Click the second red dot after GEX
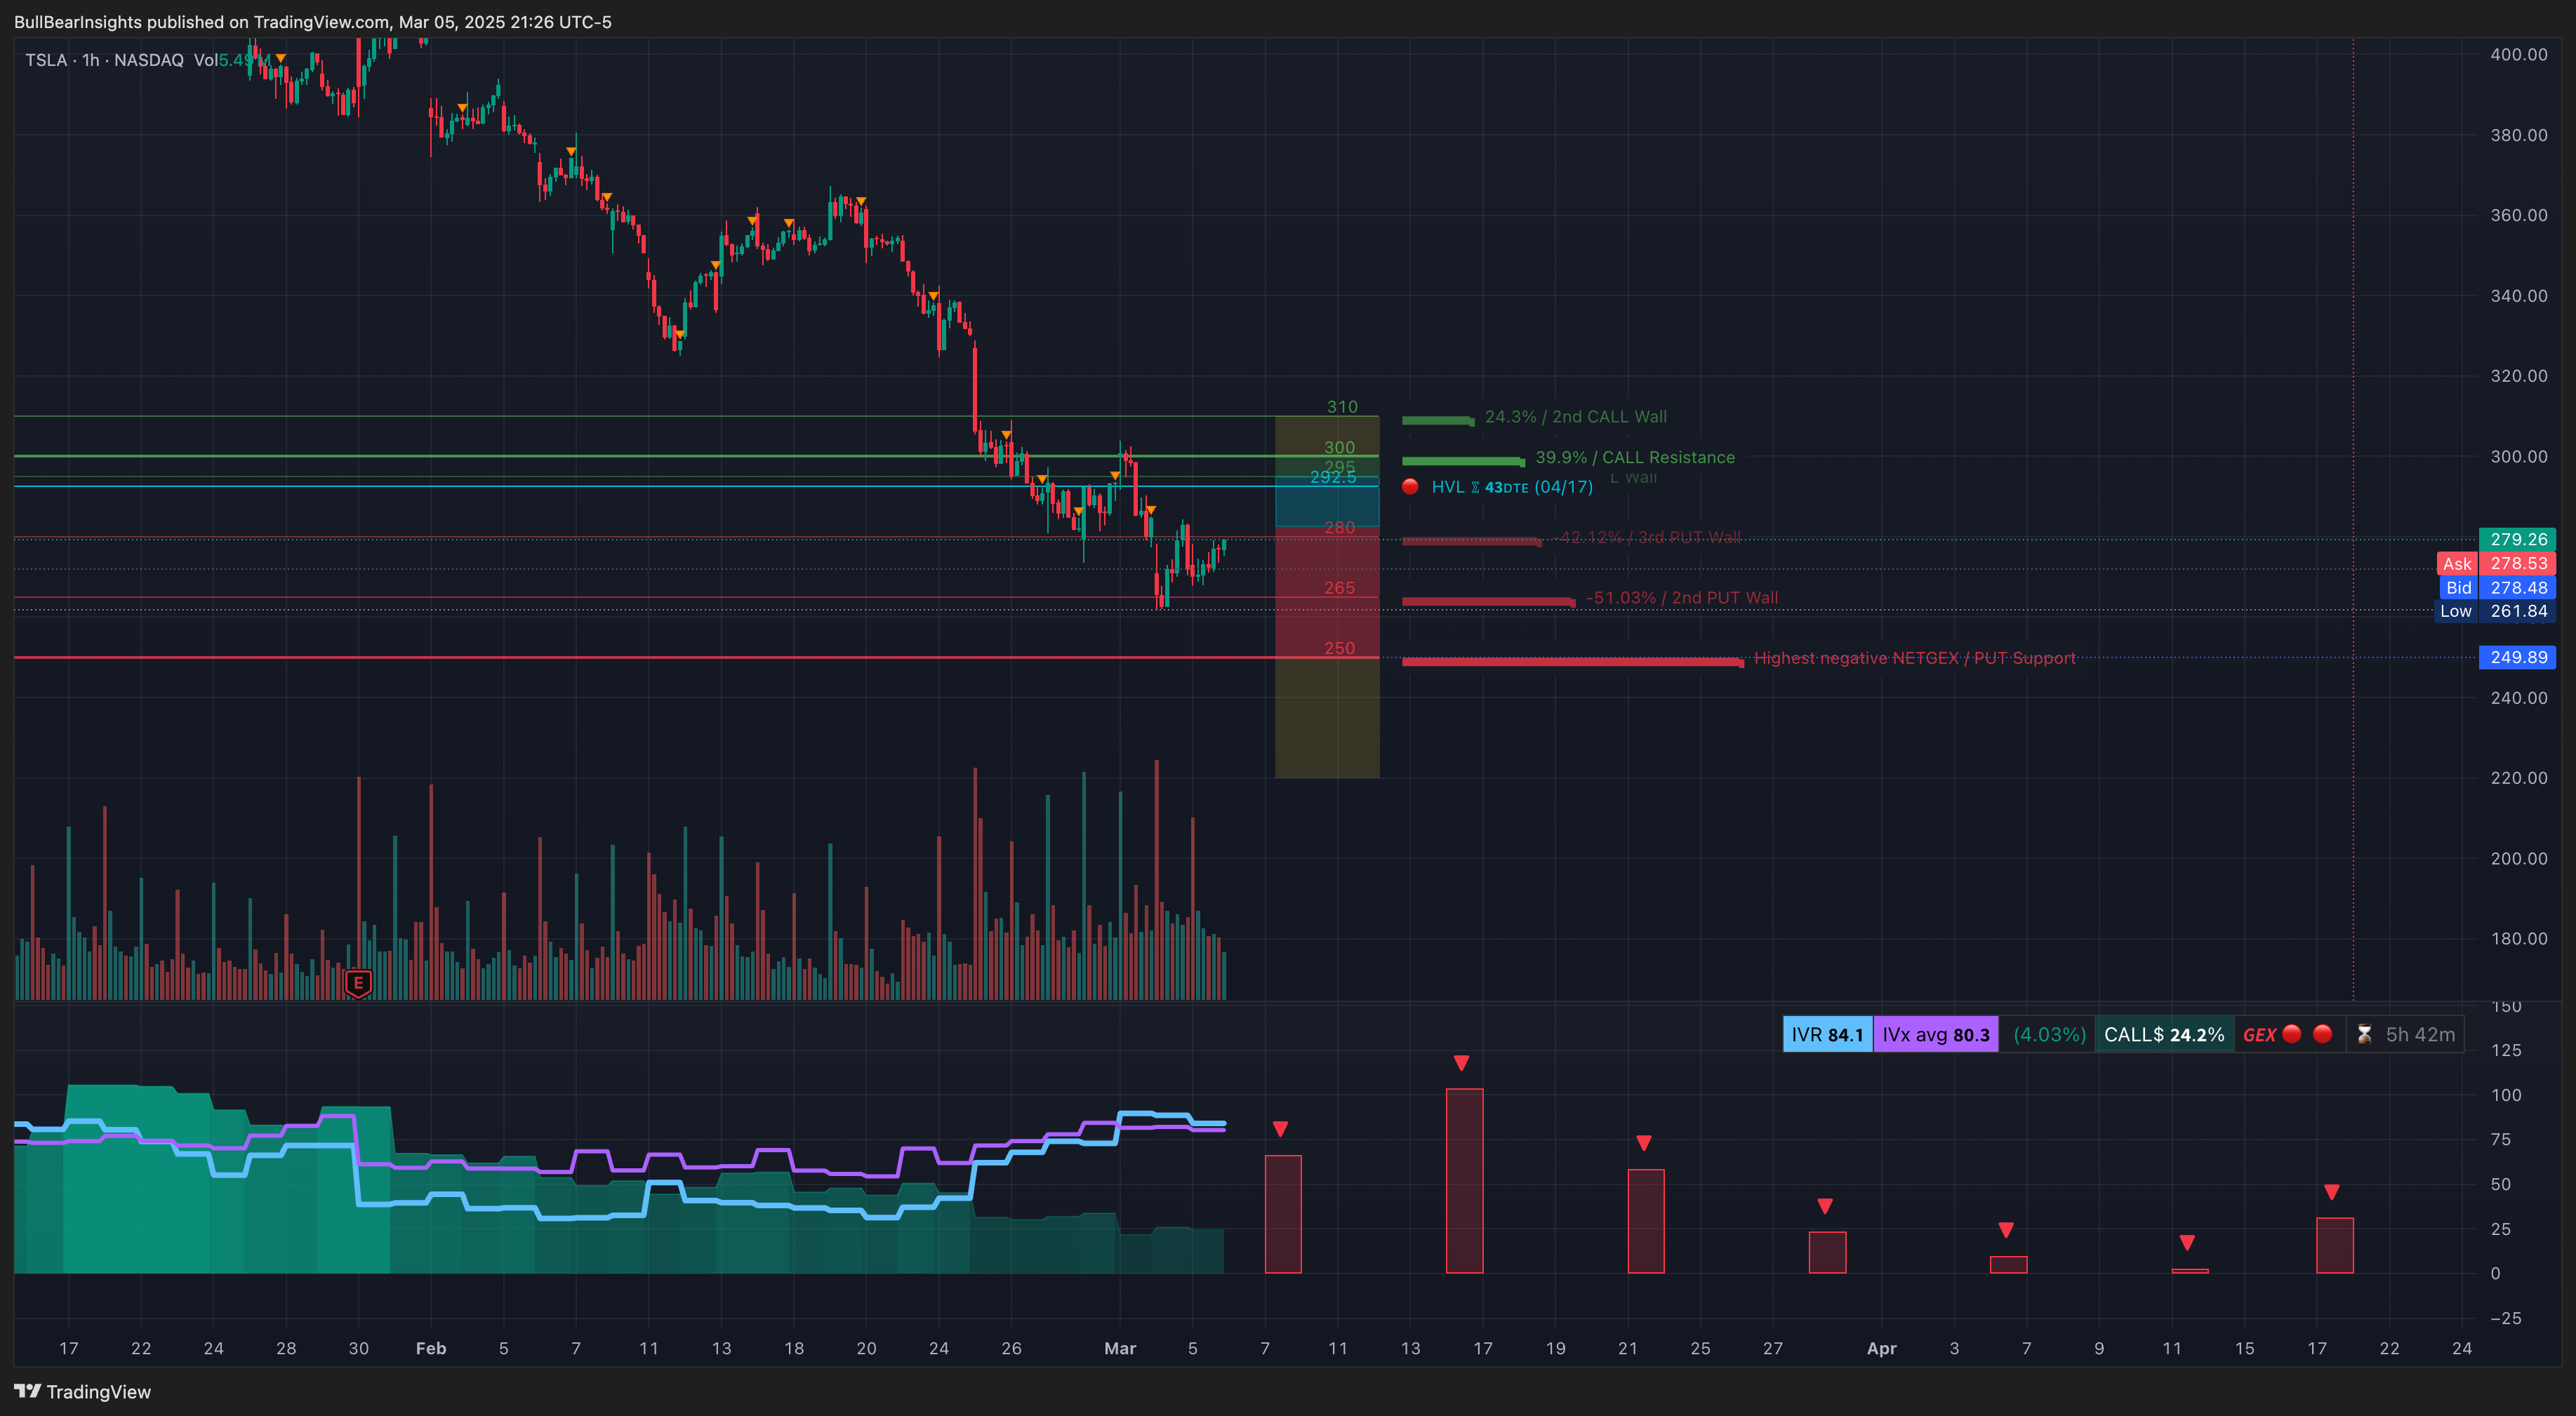2576x1416 pixels. [x=2323, y=1034]
